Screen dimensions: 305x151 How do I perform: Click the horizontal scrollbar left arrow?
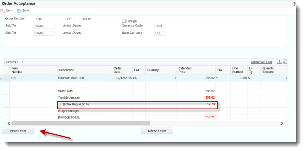pyautogui.click(x=8, y=123)
